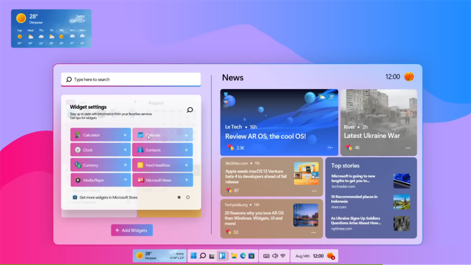Screen dimensions: 471x265
Task: Open the taskbar weather Denpasar widget
Action: pyautogui.click(x=160, y=256)
